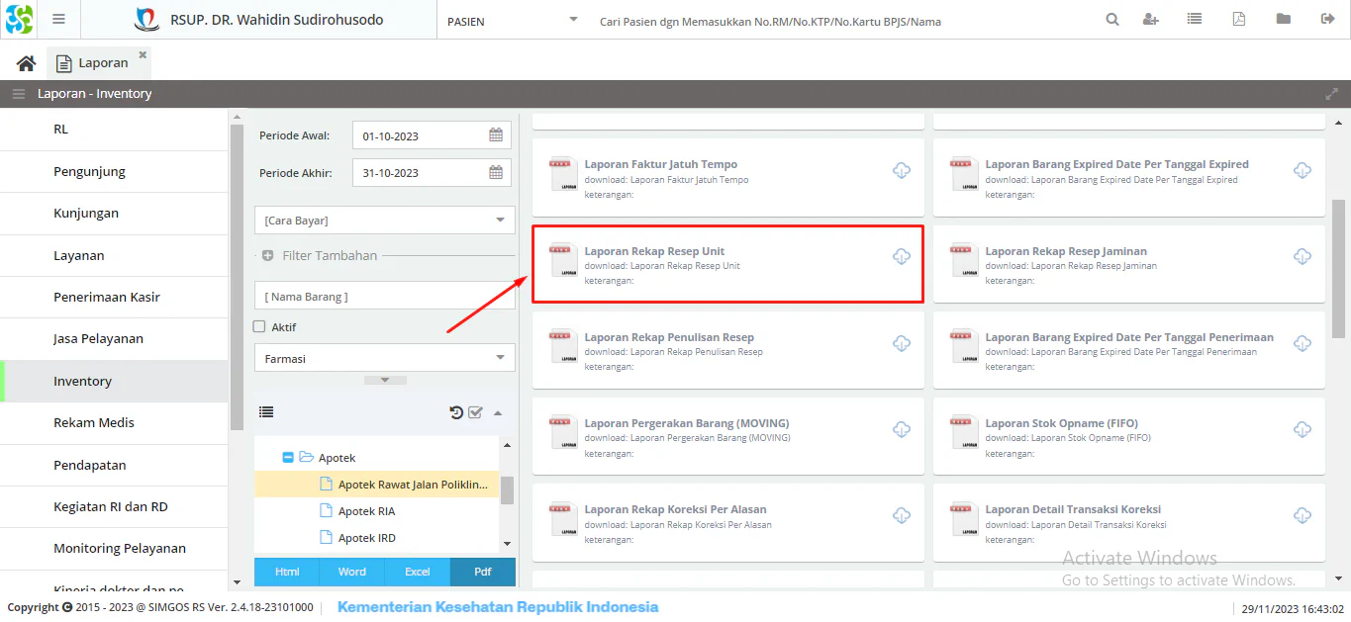This screenshot has height=622, width=1351.
Task: Select Pendapatan in the report menu
Action: (114, 465)
